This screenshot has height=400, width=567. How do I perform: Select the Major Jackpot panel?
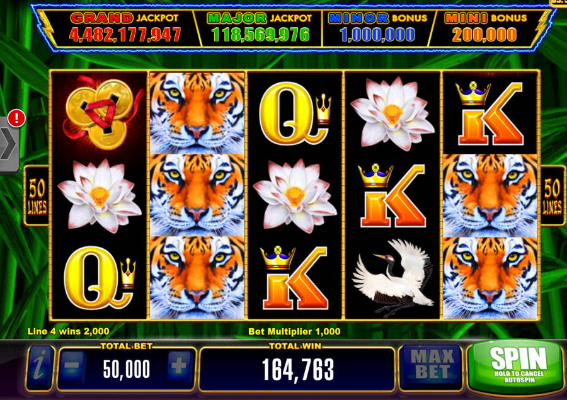coord(260,28)
